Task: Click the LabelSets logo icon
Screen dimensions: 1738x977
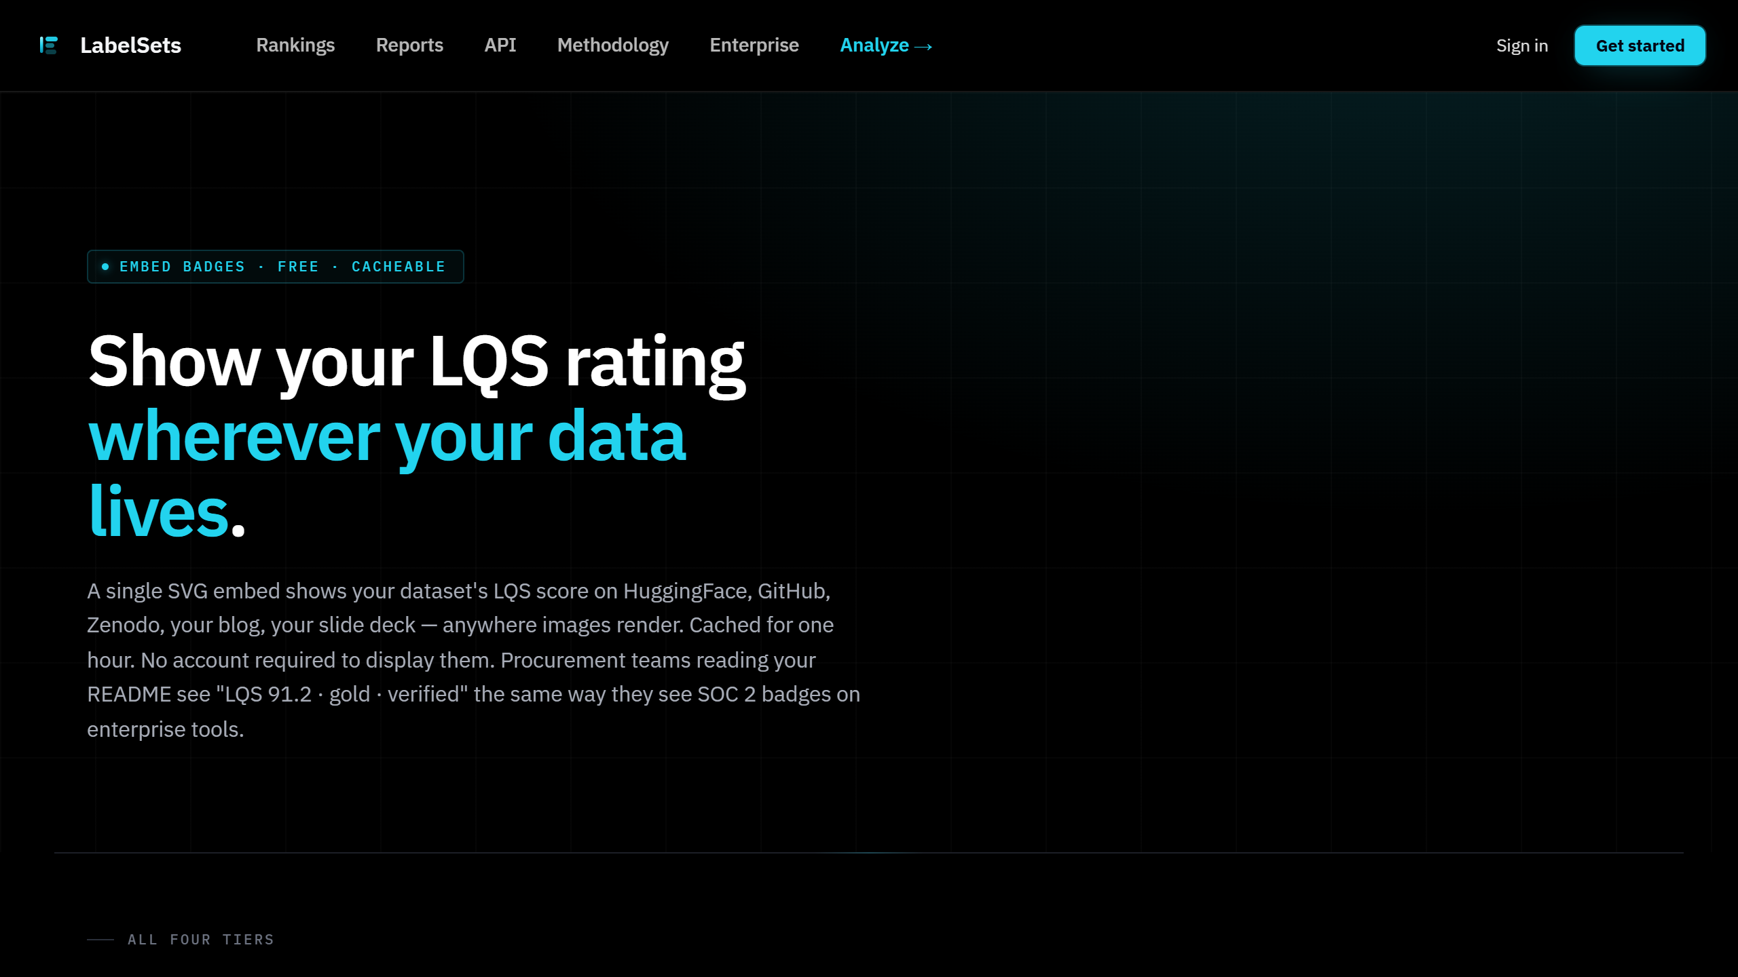Action: (49, 45)
